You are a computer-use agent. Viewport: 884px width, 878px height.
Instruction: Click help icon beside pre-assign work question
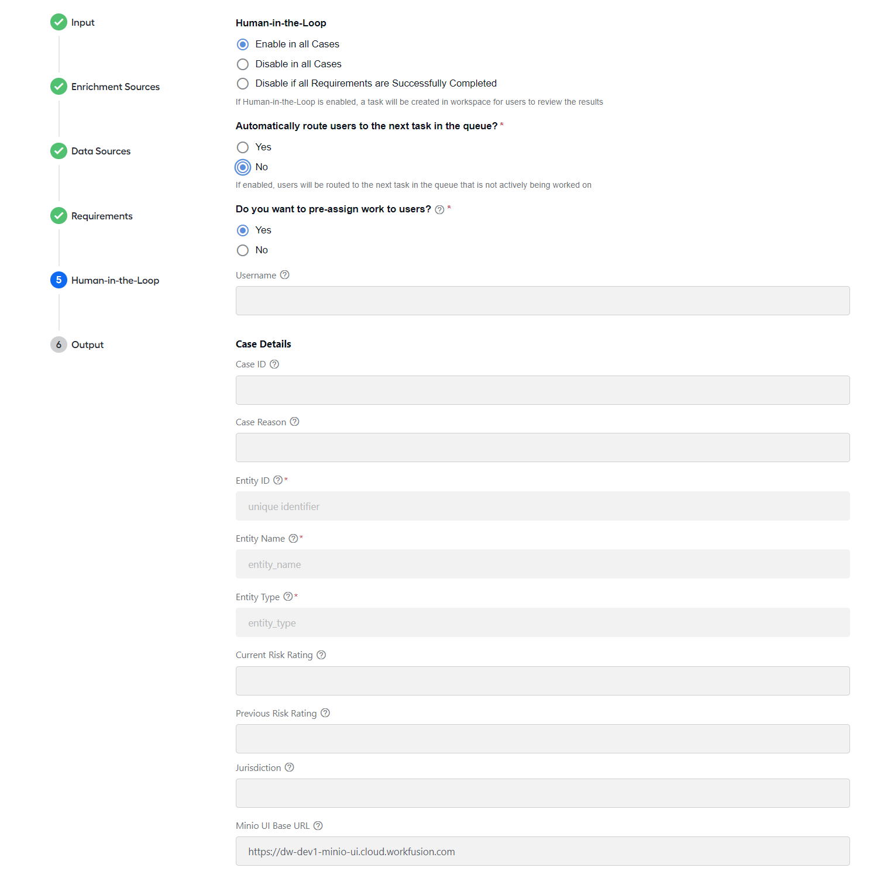(439, 209)
